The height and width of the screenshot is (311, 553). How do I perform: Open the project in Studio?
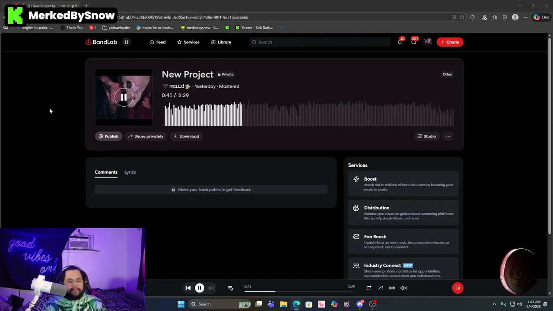click(x=426, y=136)
